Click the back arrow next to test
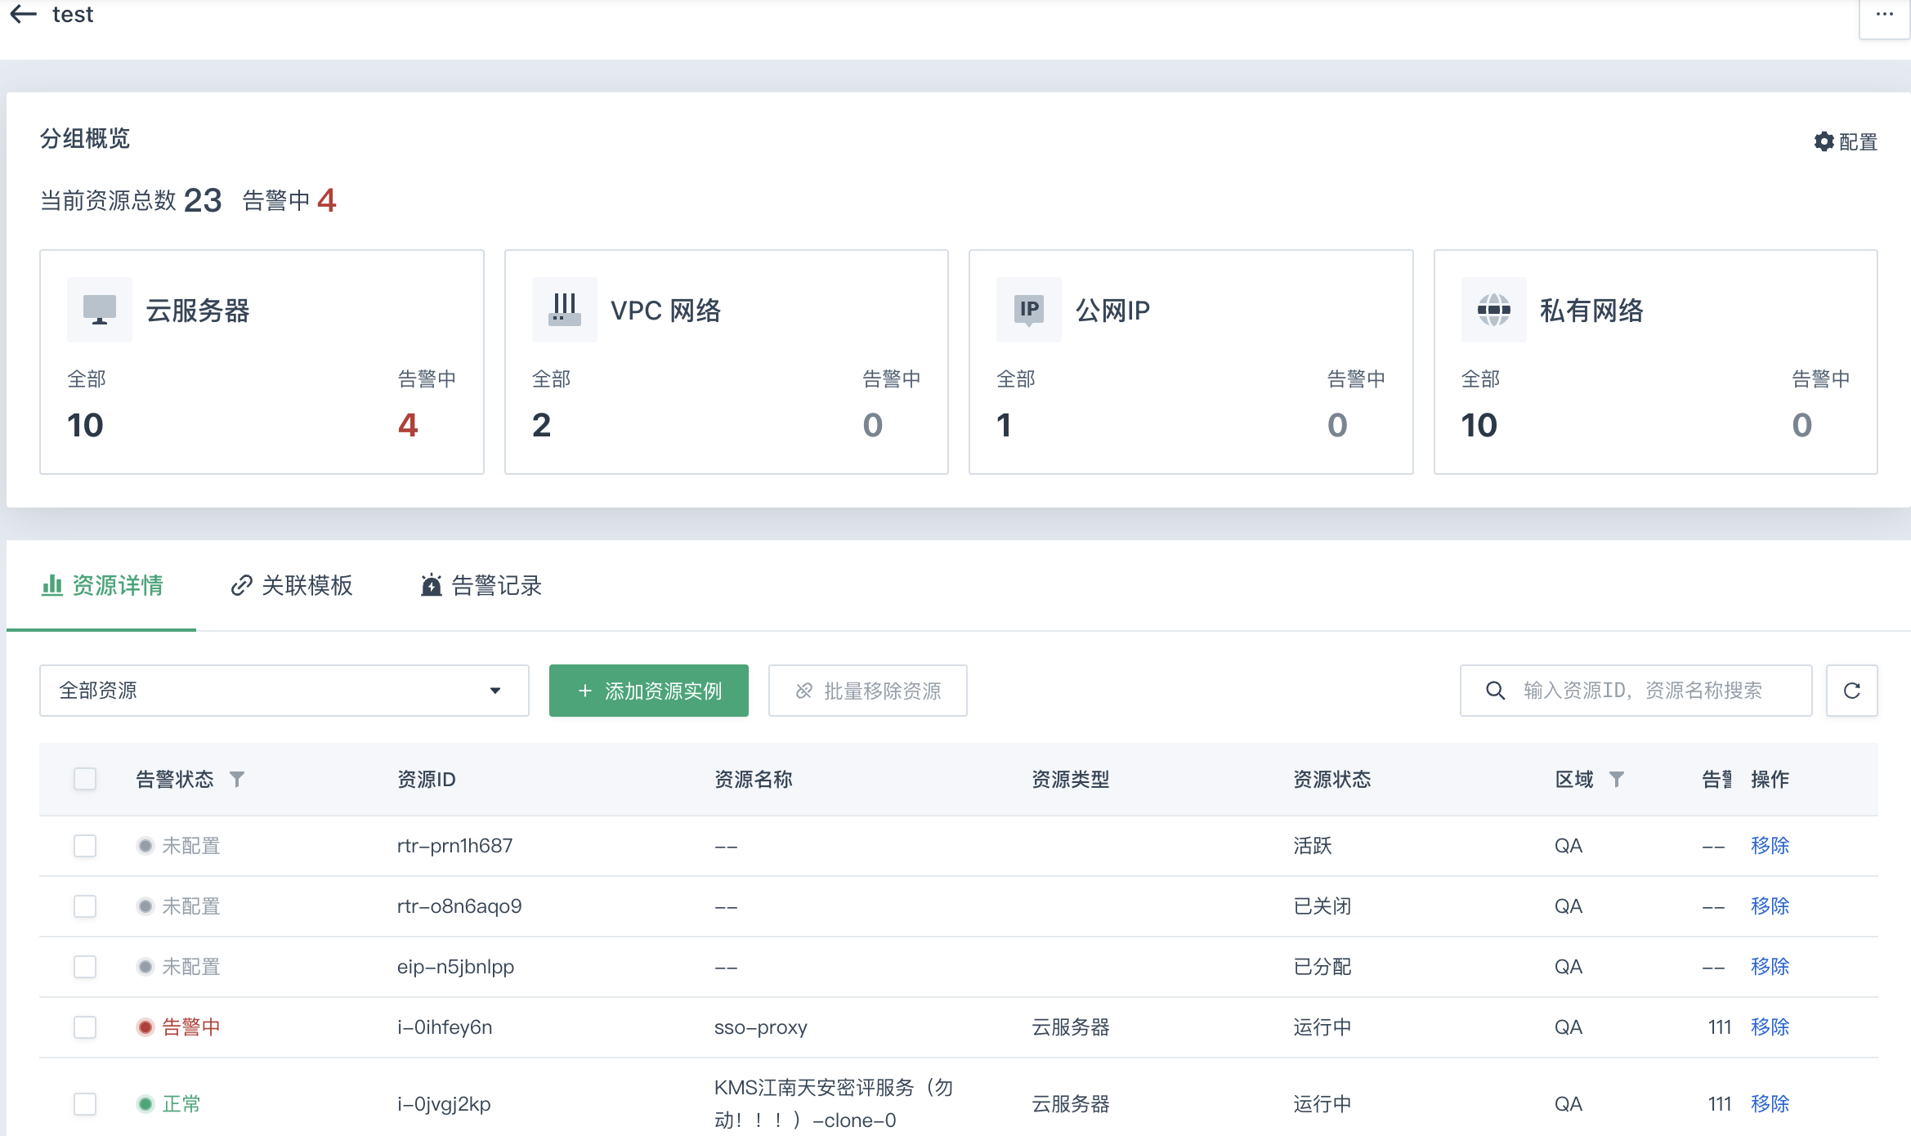Image resolution: width=1911 pixels, height=1136 pixels. 24,14
